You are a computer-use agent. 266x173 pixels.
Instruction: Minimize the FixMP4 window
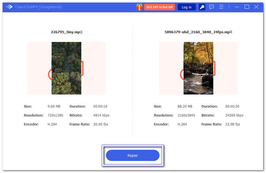pos(236,7)
